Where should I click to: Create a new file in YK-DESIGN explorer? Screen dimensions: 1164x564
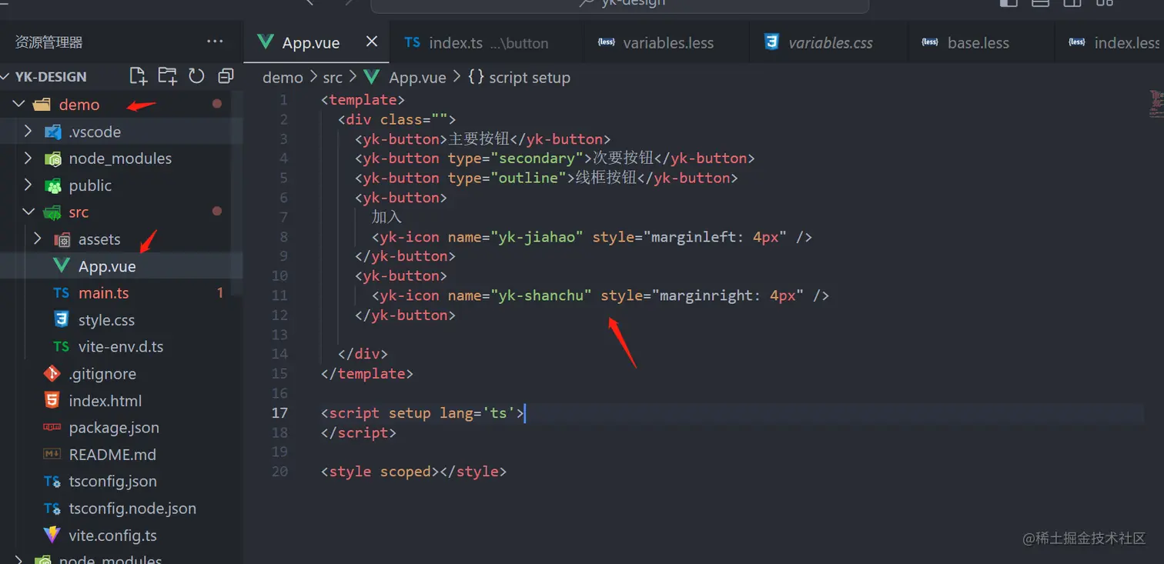[139, 76]
